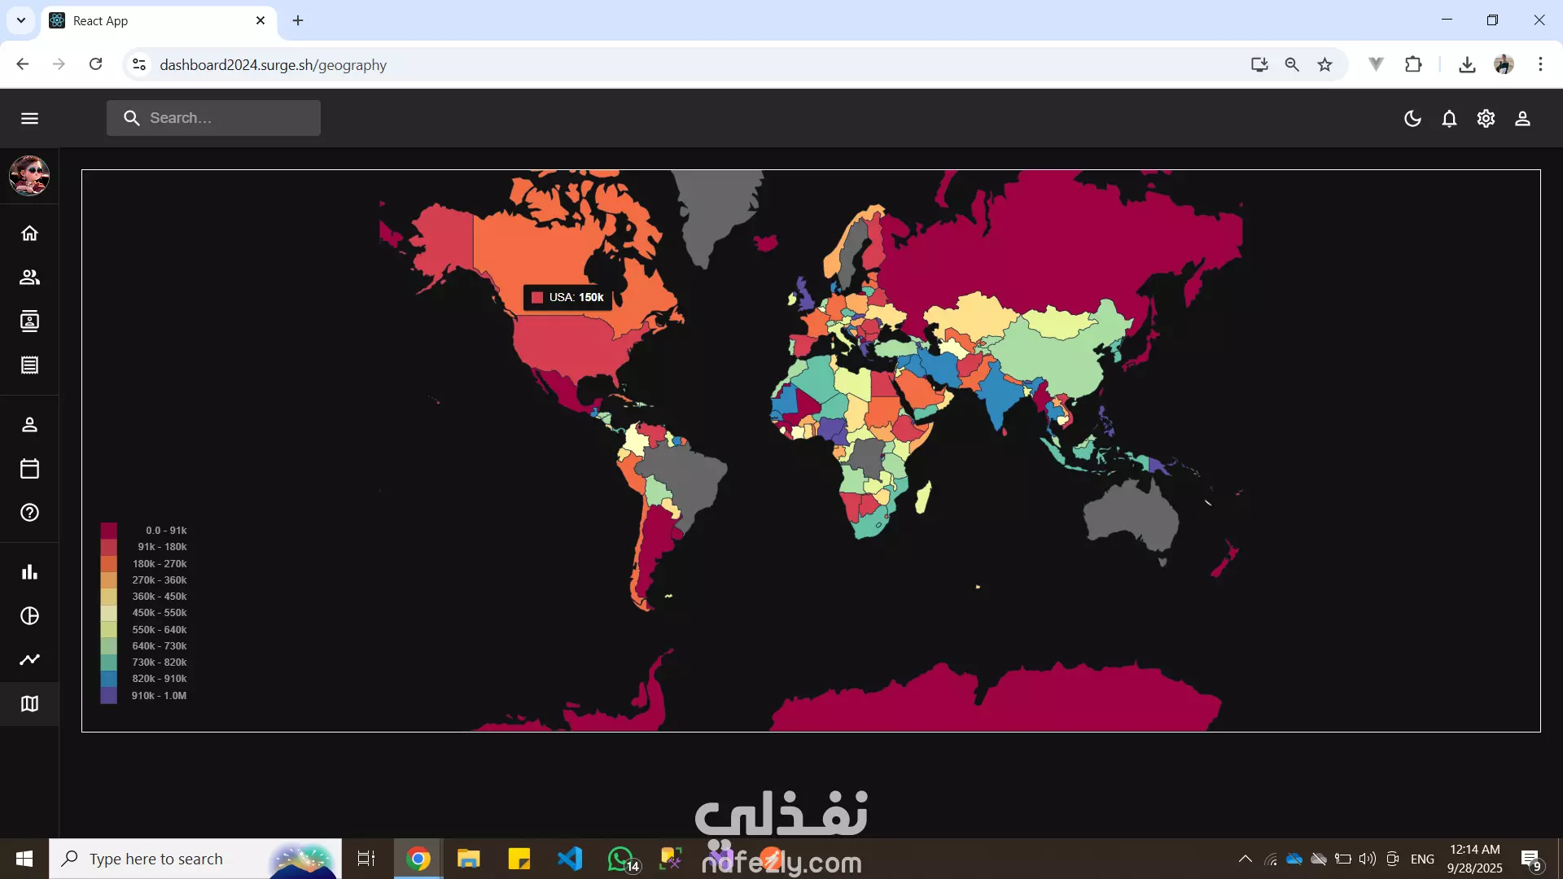The image size is (1563, 879).
Task: Click the user profile icon in the top bar
Action: (1522, 119)
